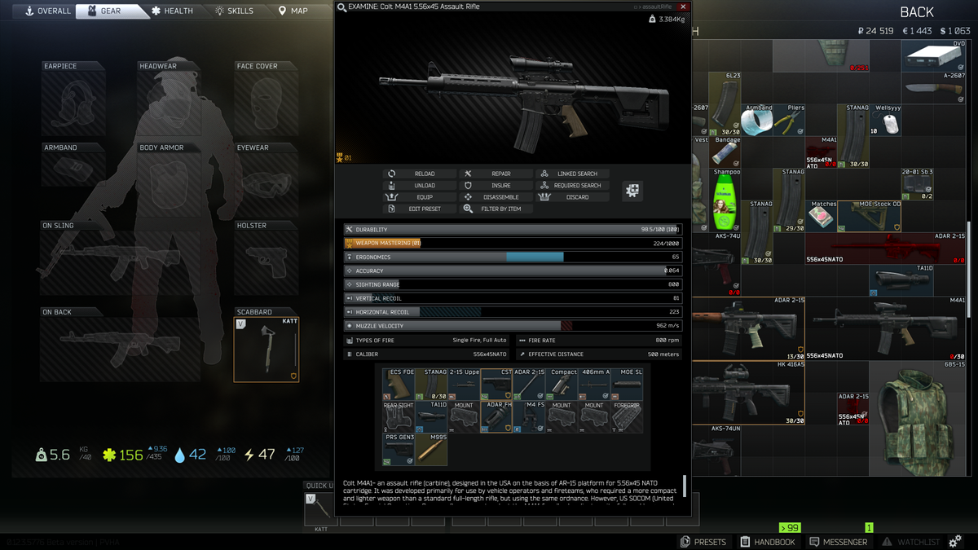The height and width of the screenshot is (550, 978).
Task: Open the settings gear menu
Action: click(x=954, y=541)
